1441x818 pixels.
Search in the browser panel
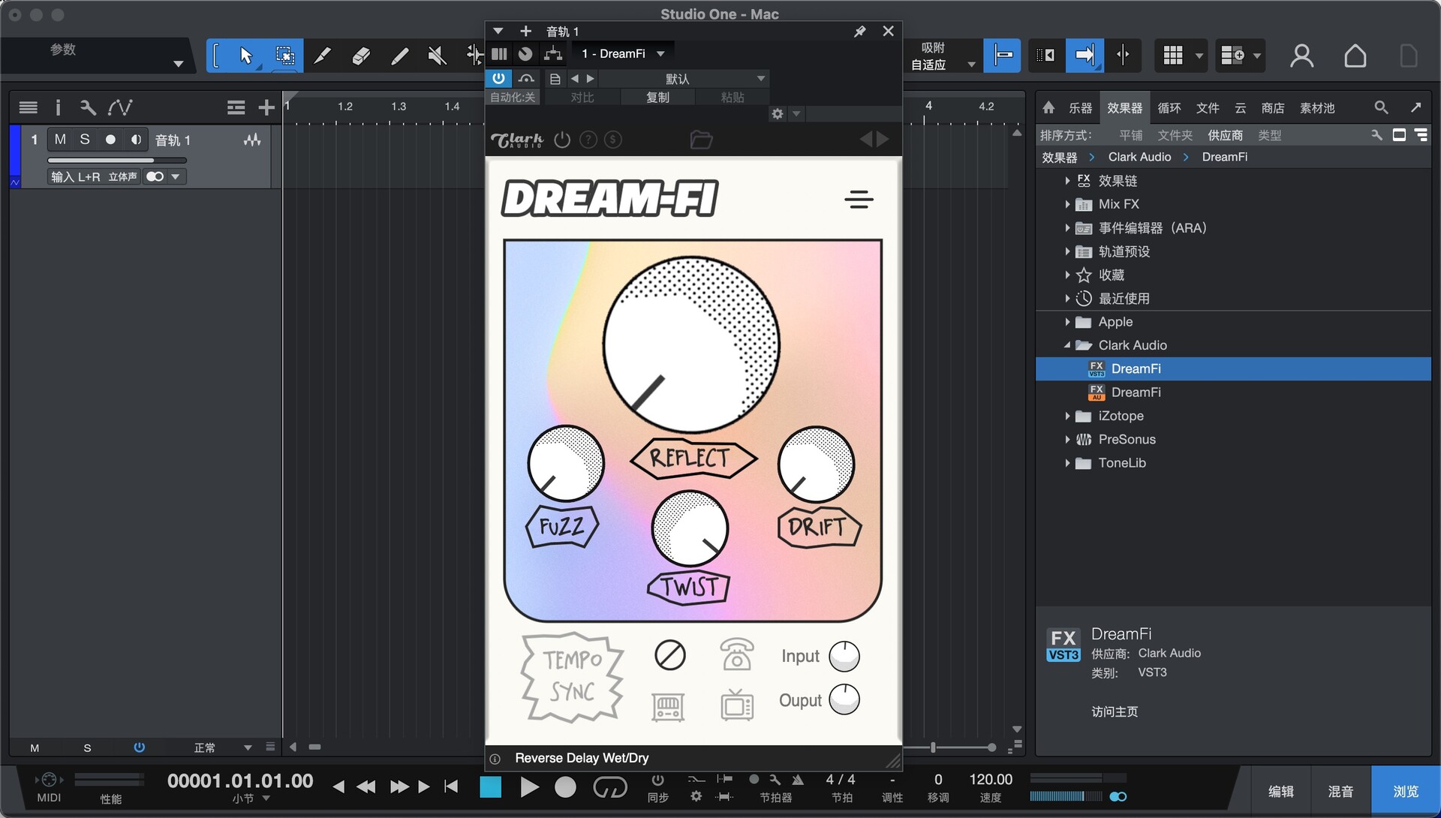click(1381, 107)
